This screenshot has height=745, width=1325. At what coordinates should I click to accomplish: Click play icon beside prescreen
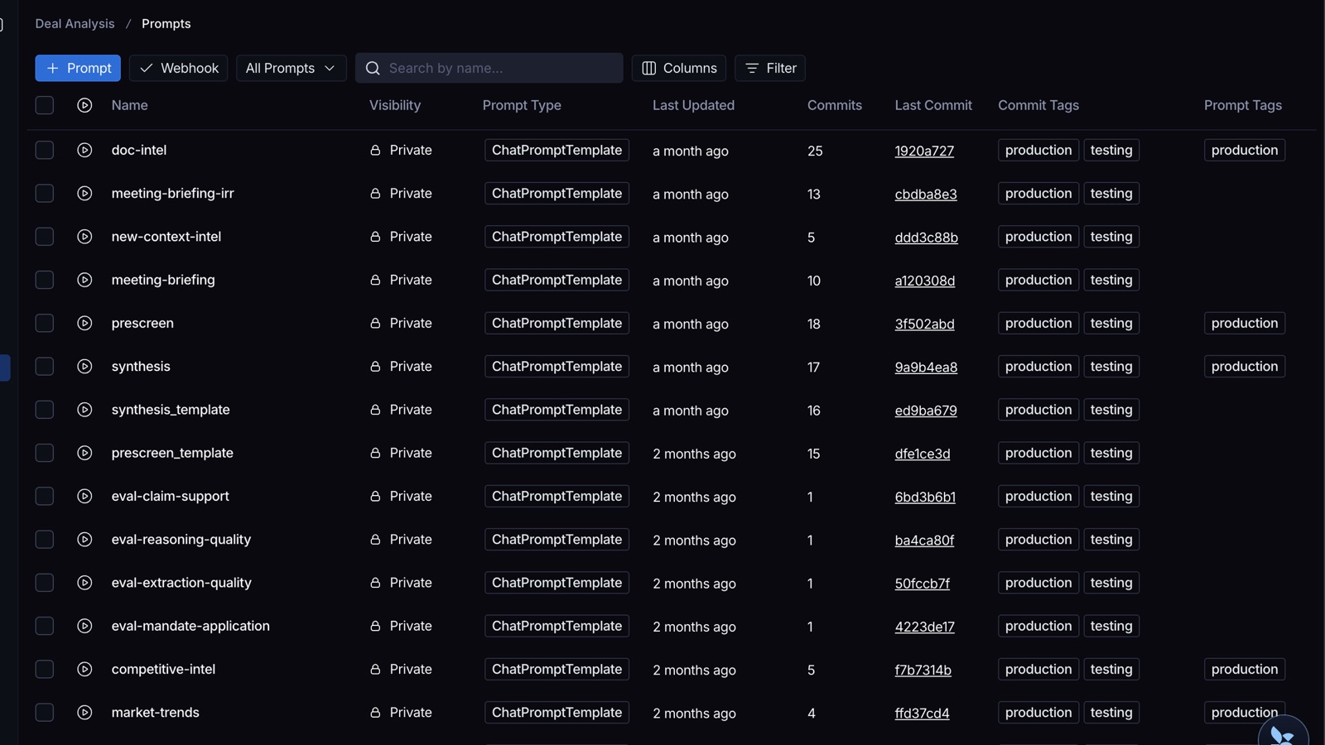click(84, 323)
